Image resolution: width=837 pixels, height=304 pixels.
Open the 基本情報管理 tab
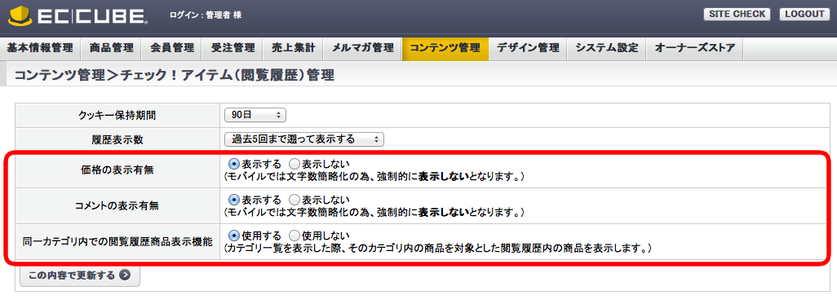(40, 49)
